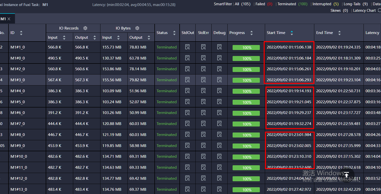381x194 pixels.
Task: Open StdOut log for M1#0_0
Action: 187,58
